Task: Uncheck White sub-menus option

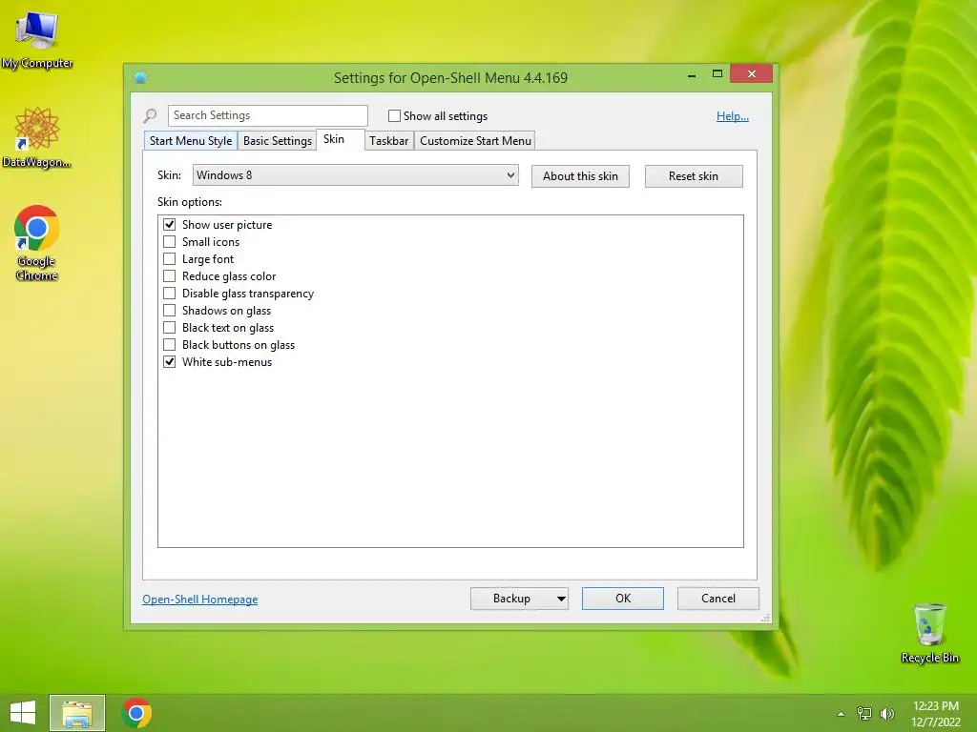Action: (170, 361)
